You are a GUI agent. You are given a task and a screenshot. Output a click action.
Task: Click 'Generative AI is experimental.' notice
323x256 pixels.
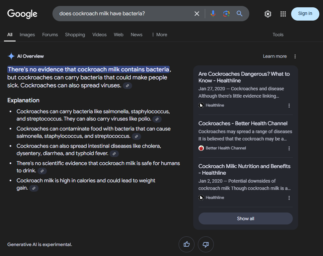(x=40, y=244)
